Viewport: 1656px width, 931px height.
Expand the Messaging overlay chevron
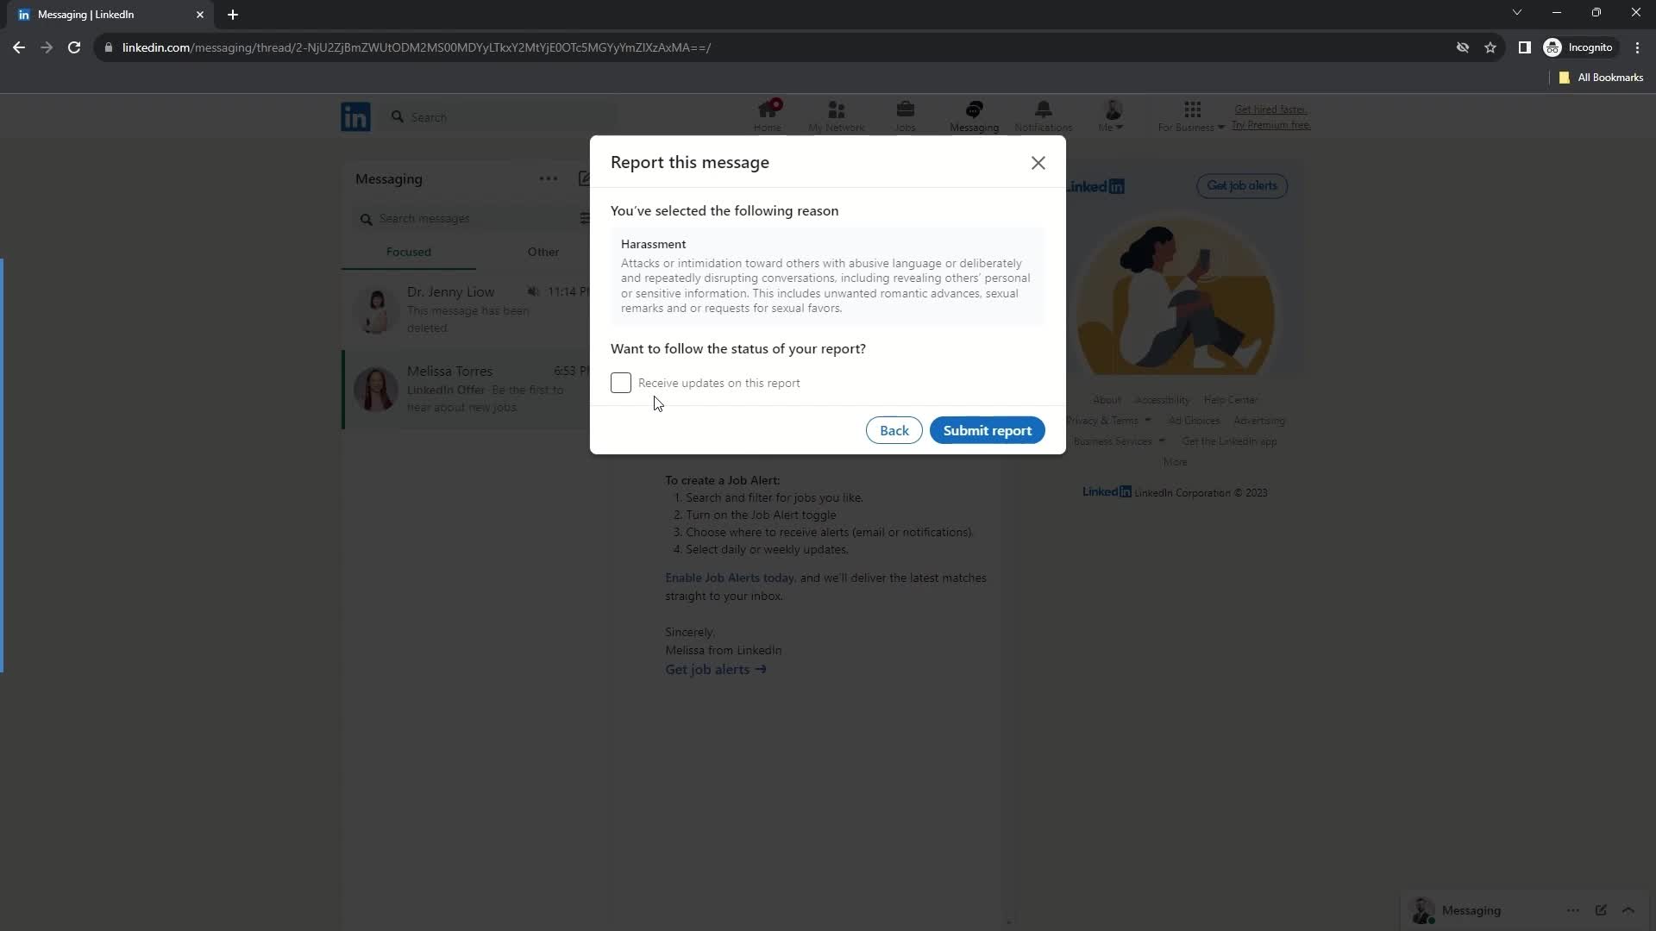[1628, 910]
